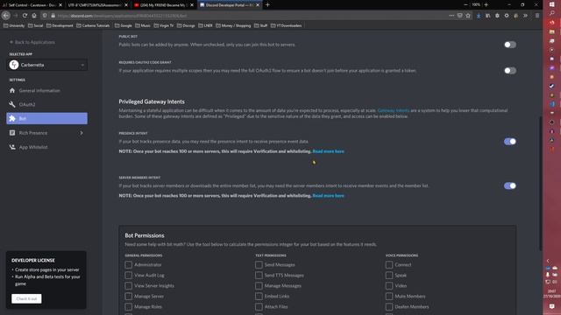Screen dimensions: 561x315
Task: Open Read more here under Presence Intent
Action: pos(328,151)
